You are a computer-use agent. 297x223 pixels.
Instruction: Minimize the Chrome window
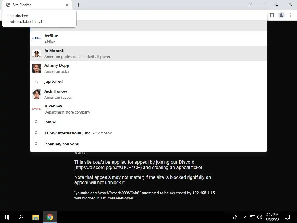point(263,4)
